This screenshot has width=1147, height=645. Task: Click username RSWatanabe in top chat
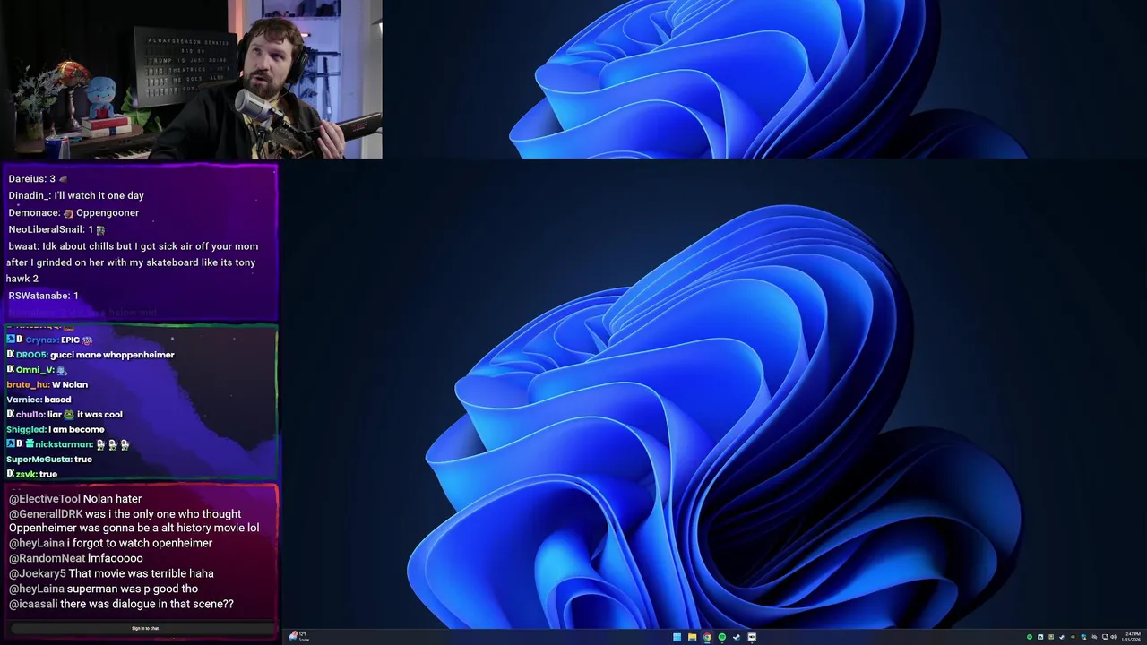point(39,296)
